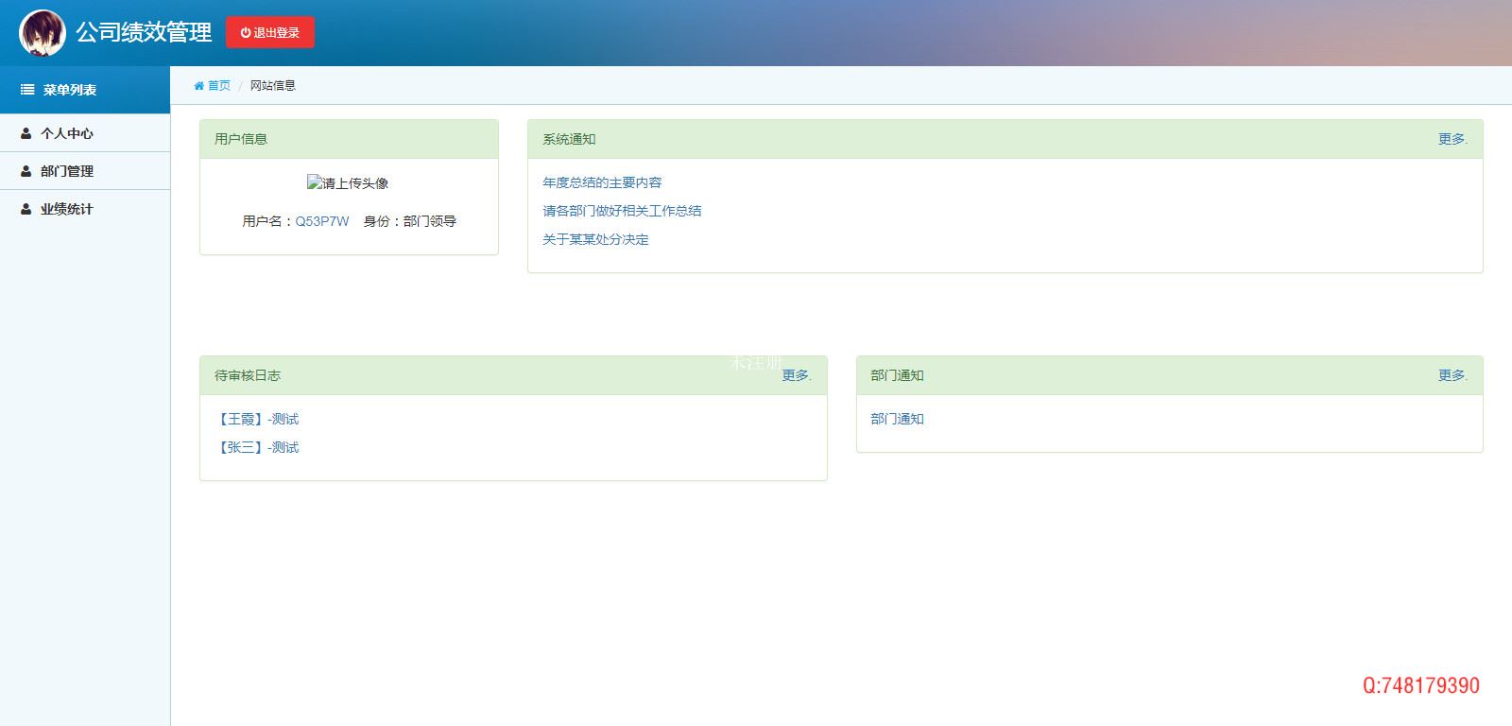This screenshot has width=1512, height=726.
Task: Click the 菜单列表 sidebar header
Action: click(85, 90)
